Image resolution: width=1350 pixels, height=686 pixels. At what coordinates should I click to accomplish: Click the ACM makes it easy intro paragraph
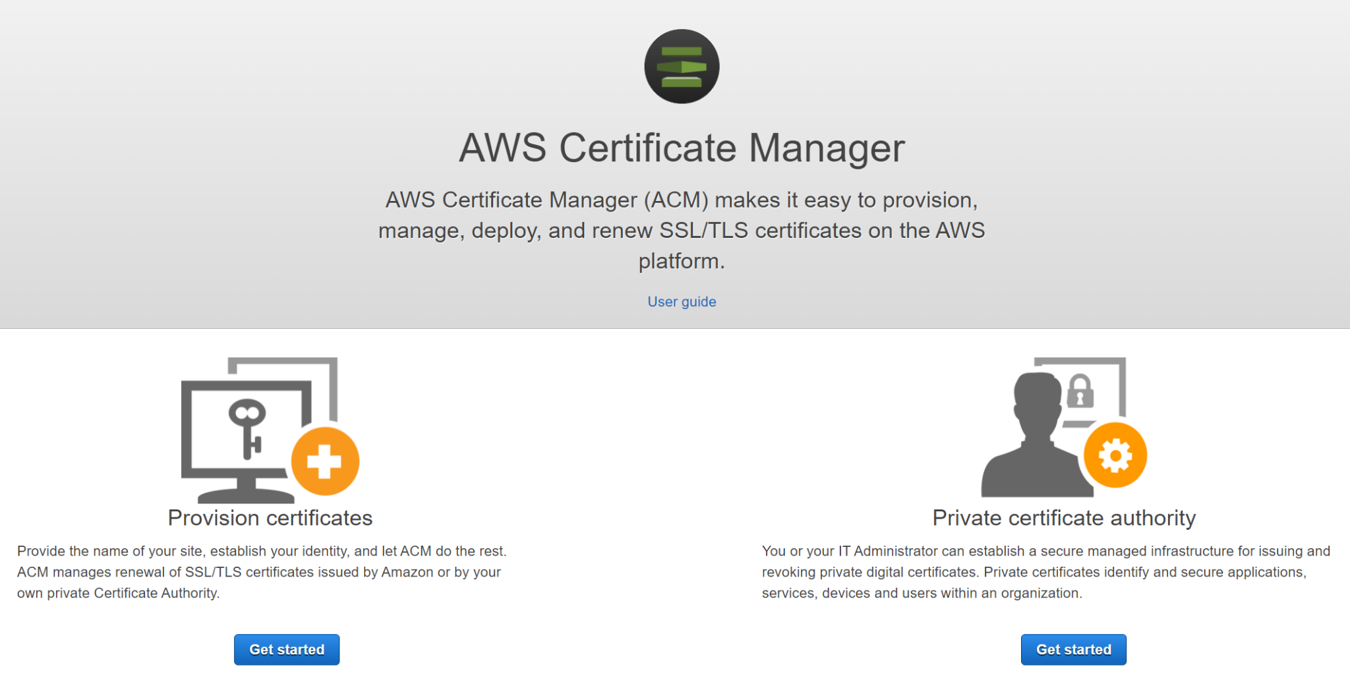point(682,230)
